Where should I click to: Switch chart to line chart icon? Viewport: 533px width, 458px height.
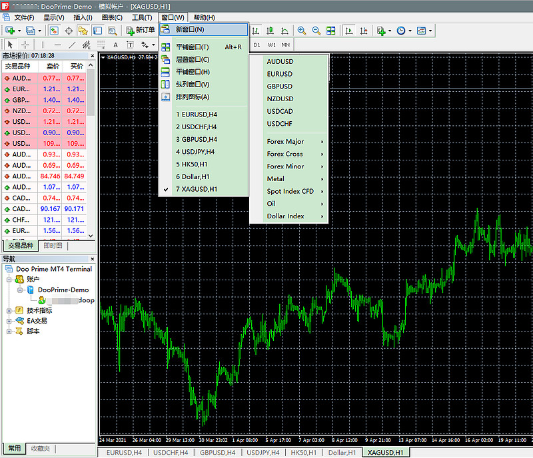[x=285, y=31]
